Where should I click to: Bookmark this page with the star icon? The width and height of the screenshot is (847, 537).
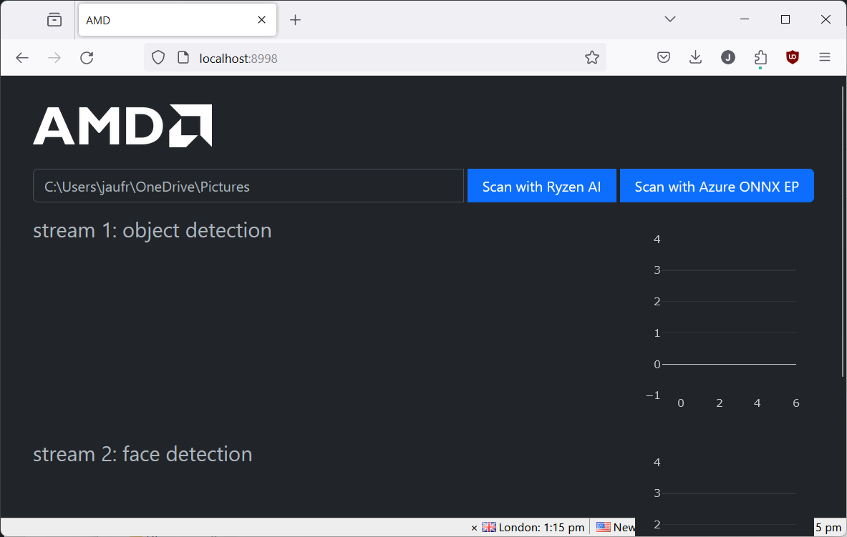pos(592,58)
